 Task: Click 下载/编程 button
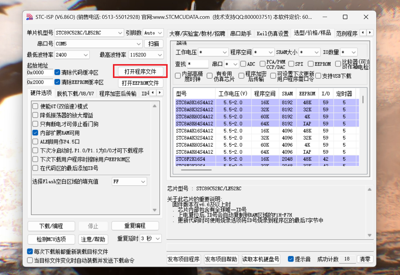51,226
